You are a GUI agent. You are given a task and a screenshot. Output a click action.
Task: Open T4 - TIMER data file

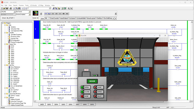[14, 77]
